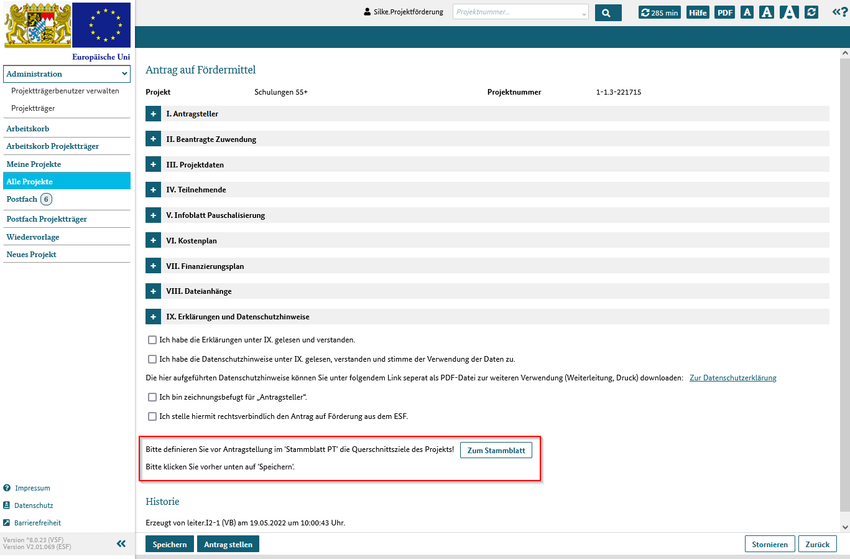Expand section III. Projektdaten

click(x=153, y=164)
